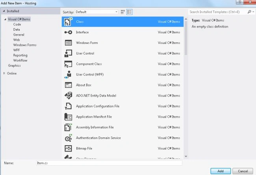The height and width of the screenshot is (175, 256).
Task: Select the Windows Forms category
Action: point(25,45)
